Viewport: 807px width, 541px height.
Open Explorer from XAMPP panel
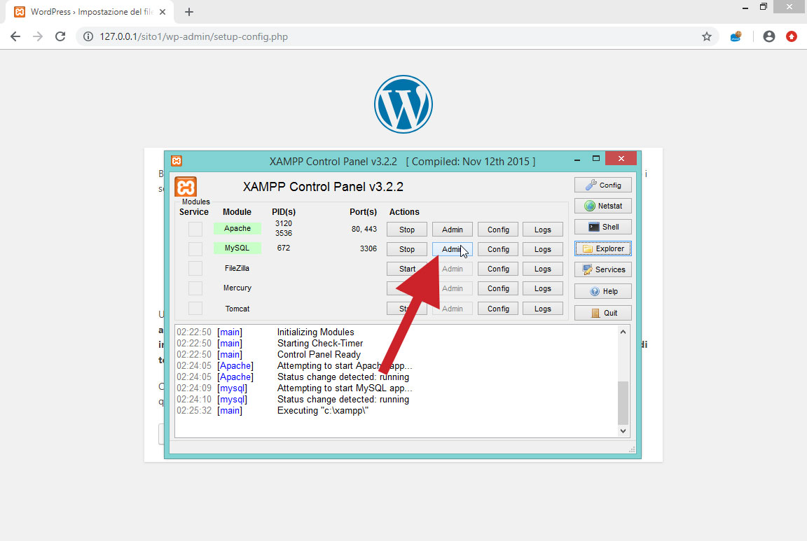coord(602,248)
